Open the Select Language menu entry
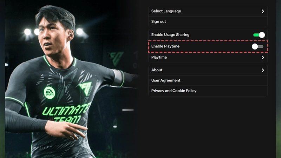 point(208,11)
